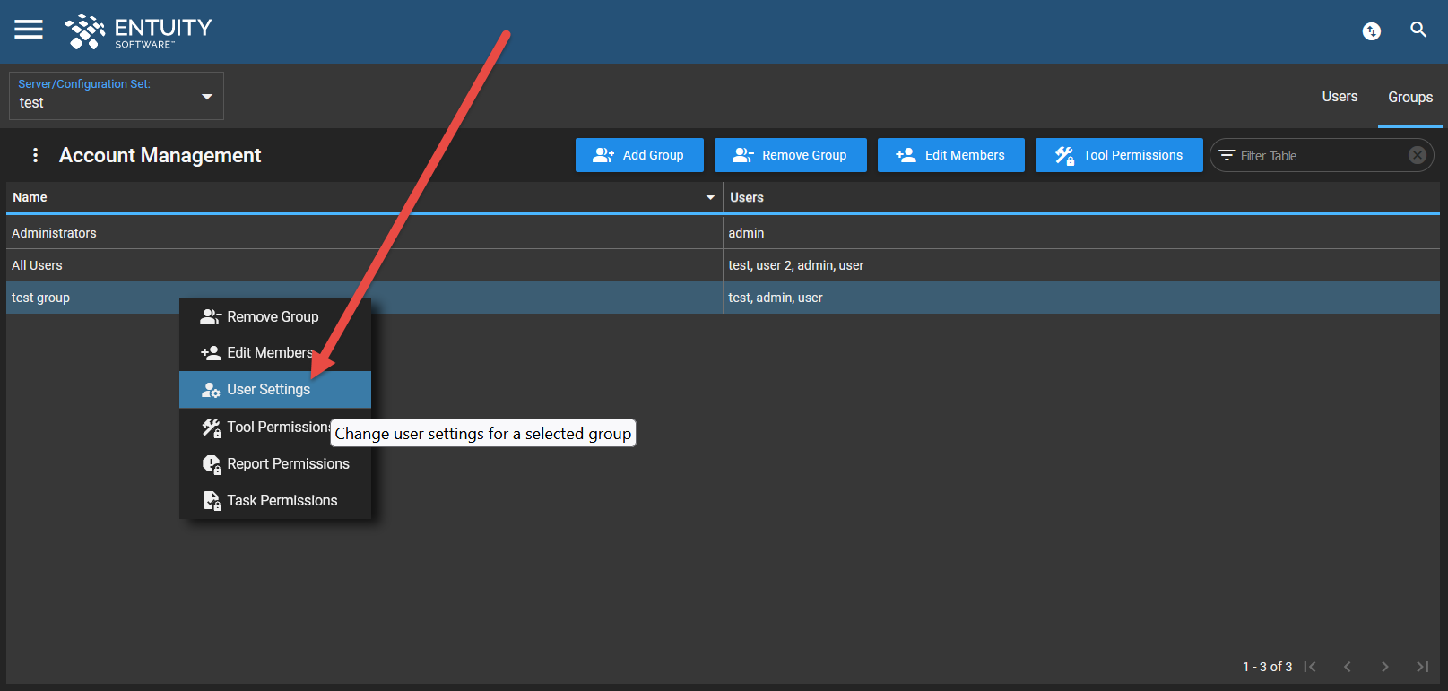The image size is (1448, 691).
Task: Go to the next page arrow
Action: pyautogui.click(x=1384, y=667)
